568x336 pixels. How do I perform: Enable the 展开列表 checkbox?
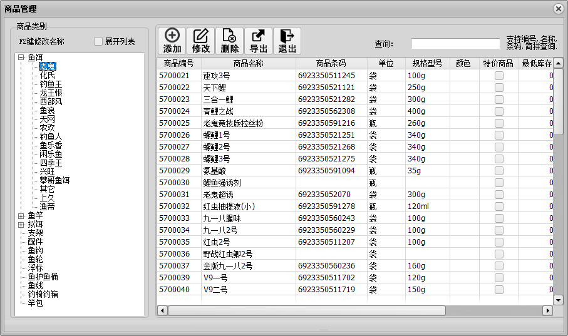pos(98,41)
